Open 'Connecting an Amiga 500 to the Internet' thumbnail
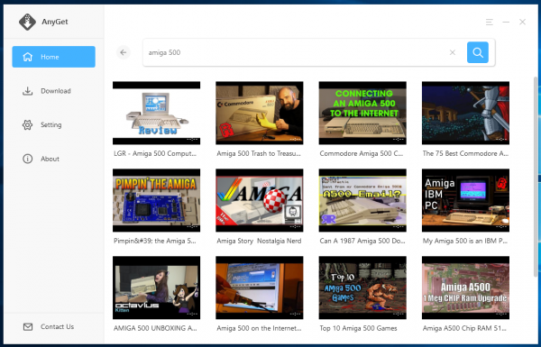 pyautogui.click(x=362, y=114)
